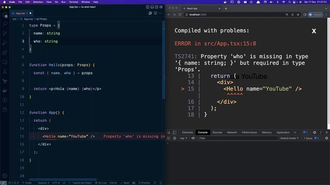
Task: Open the Search view in VS Code activity bar
Action: 5,24
